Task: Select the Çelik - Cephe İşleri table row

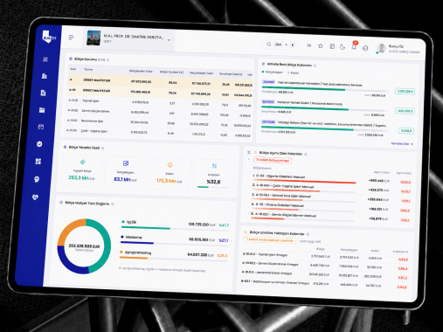Action: pos(157,134)
